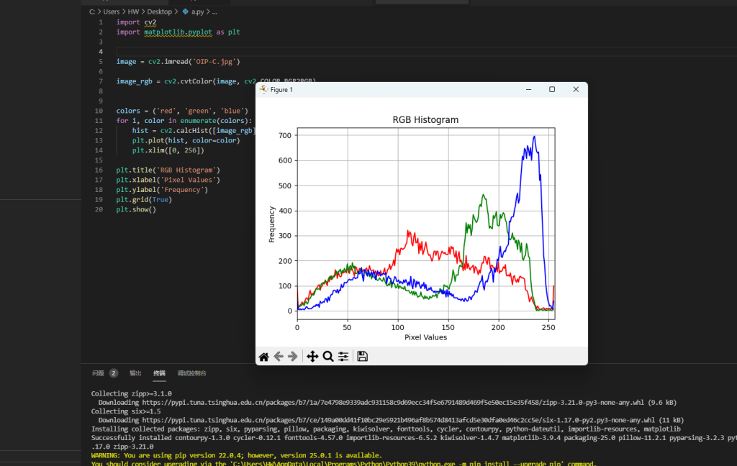Viewport: 737px width, 466px height.
Task: Open the Users breadcrumb segment
Action: pos(112,12)
